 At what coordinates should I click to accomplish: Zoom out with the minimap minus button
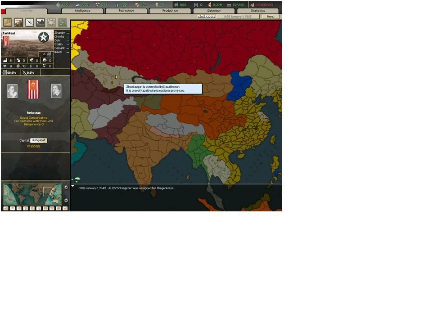coord(66,201)
